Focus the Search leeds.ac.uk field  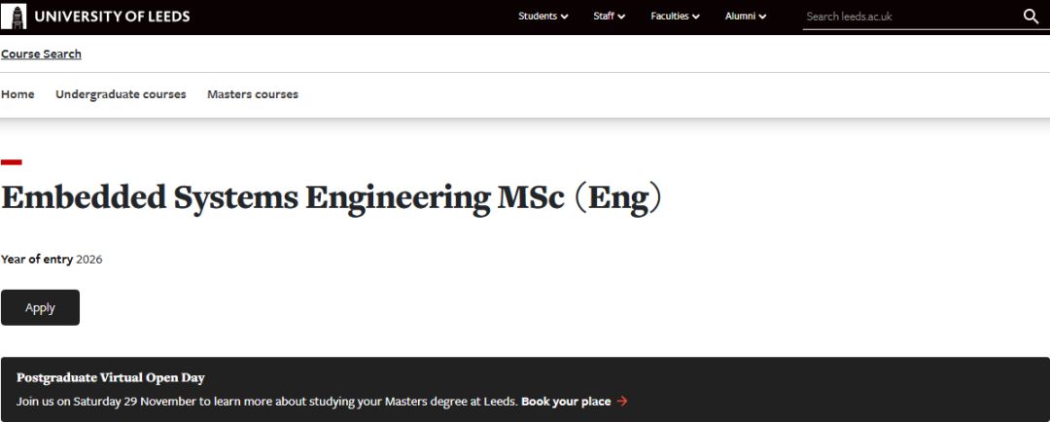[911, 17]
